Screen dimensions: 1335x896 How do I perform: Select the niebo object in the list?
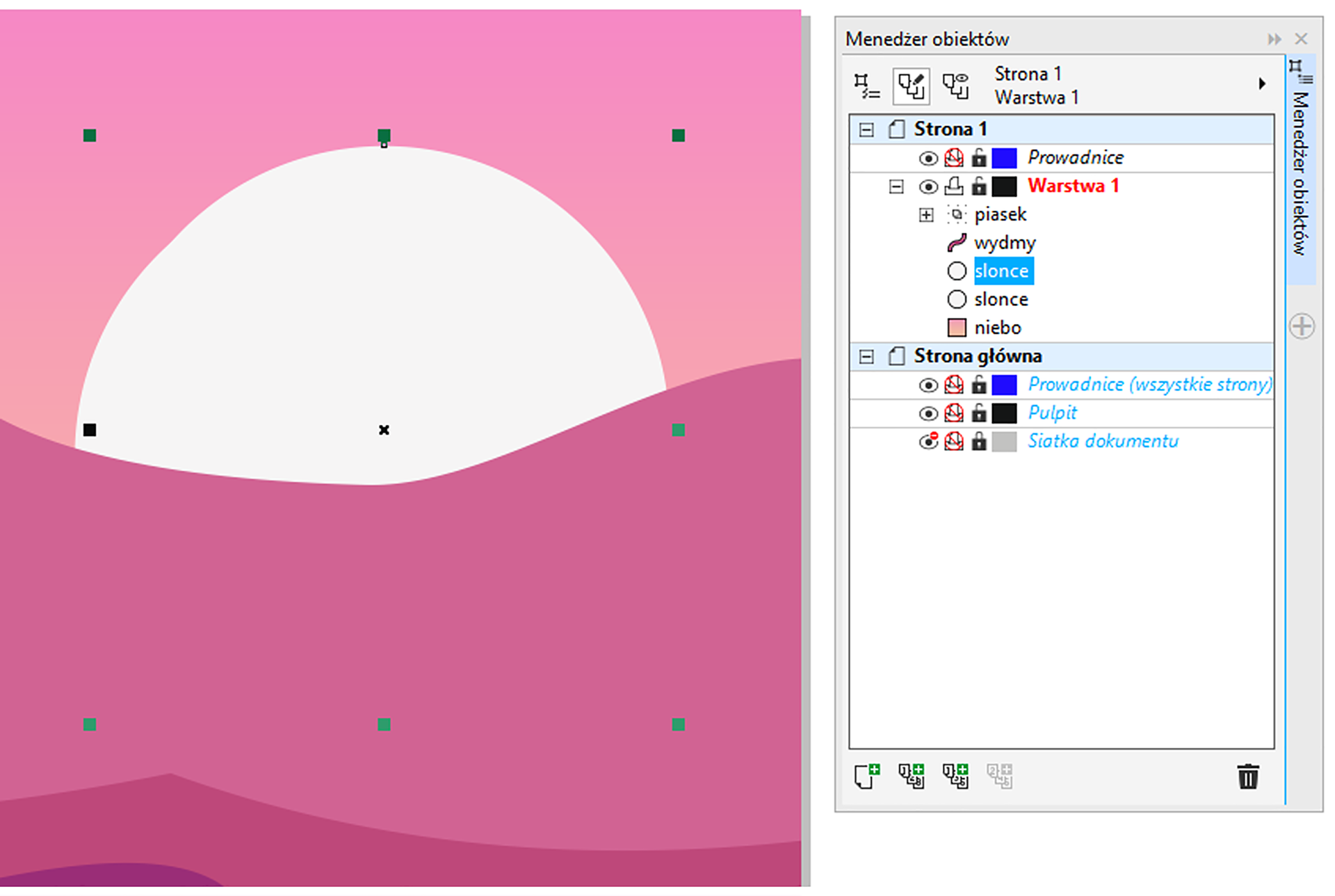click(997, 328)
